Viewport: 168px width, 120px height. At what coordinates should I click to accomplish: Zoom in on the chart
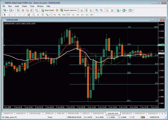(97, 10)
